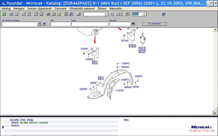The image size is (218, 136).
Task: Click the funnel filter icon
Action: 29,14
